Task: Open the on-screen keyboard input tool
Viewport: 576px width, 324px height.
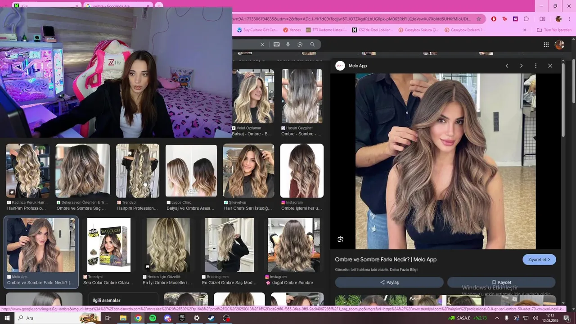Action: (276, 44)
